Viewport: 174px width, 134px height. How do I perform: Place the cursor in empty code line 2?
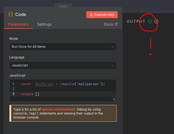tap(67, 89)
